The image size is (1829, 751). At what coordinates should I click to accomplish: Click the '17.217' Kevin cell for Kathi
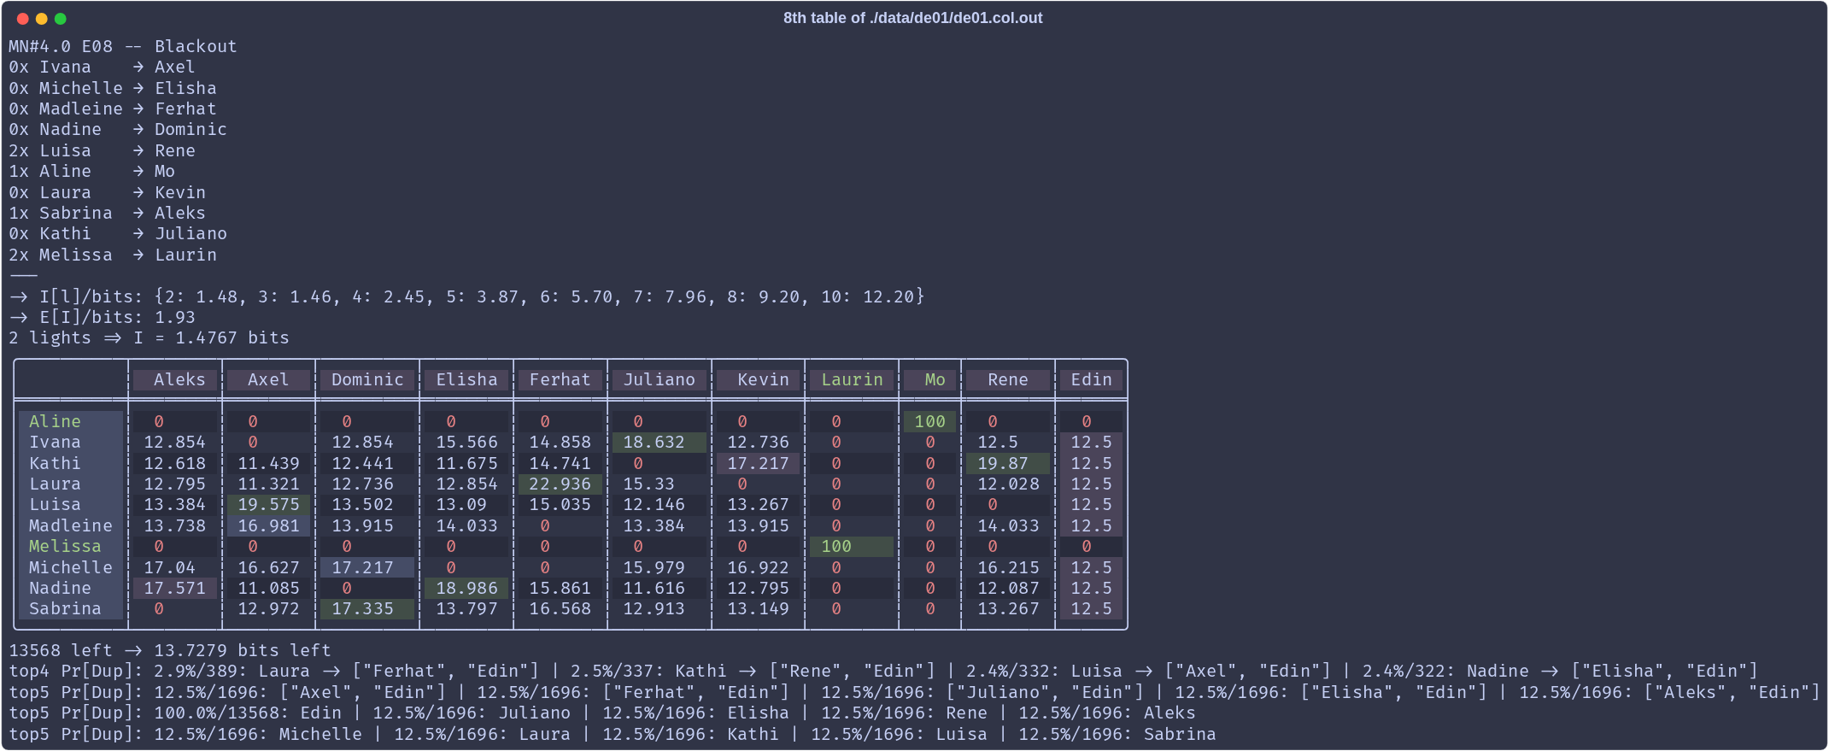pyautogui.click(x=758, y=463)
